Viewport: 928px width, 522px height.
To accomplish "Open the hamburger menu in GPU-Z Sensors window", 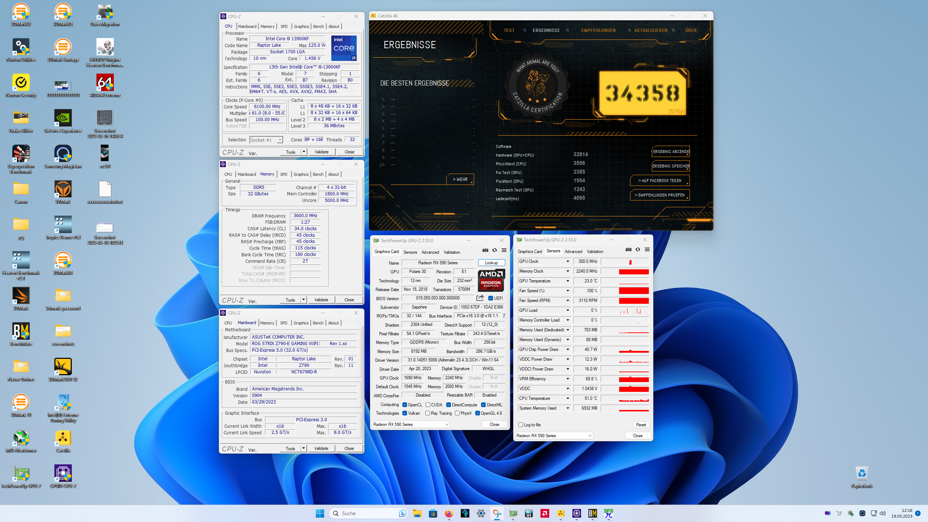I will (x=647, y=249).
